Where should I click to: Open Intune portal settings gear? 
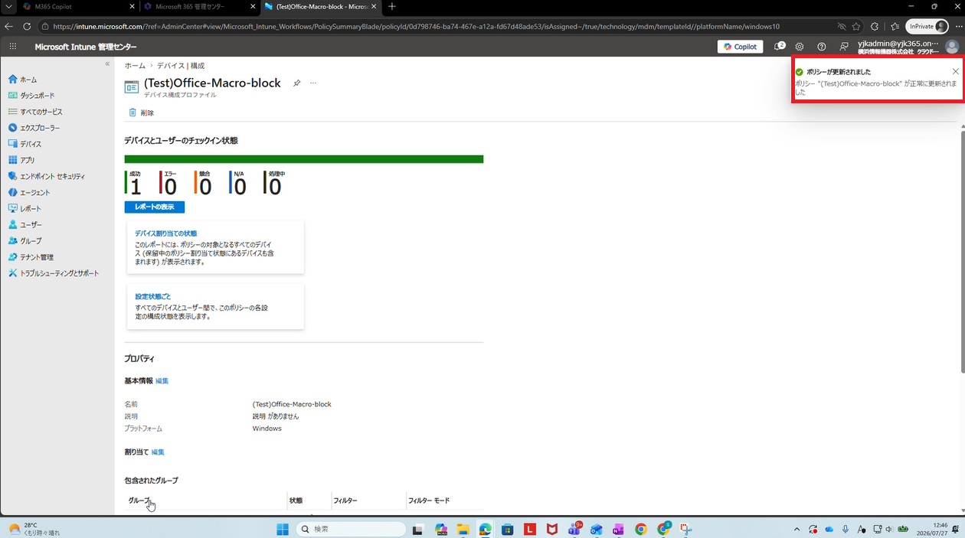point(800,47)
